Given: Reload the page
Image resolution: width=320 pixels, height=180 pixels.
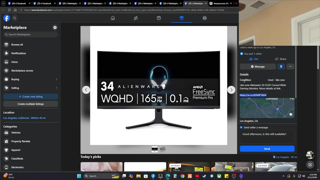Looking at the screenshot, I should [9, 10].
